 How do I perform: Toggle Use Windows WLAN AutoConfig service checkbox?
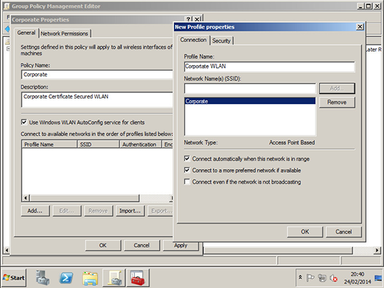24,122
